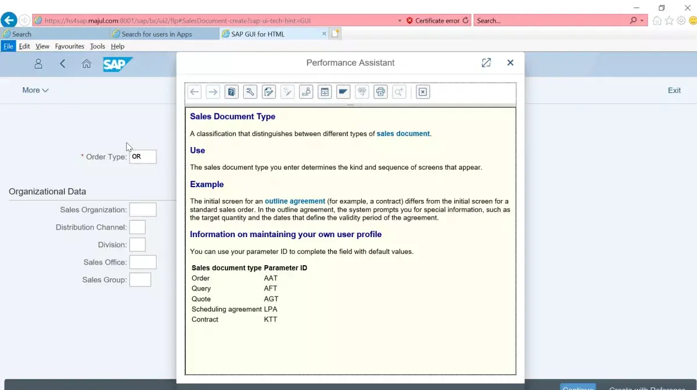Select the 'KTT' parameter ID text
The image size is (697, 390).
(271, 320)
